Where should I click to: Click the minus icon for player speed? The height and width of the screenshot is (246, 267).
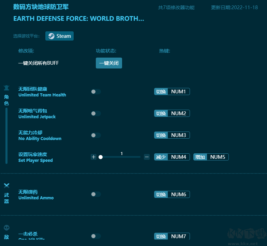coord(147,157)
